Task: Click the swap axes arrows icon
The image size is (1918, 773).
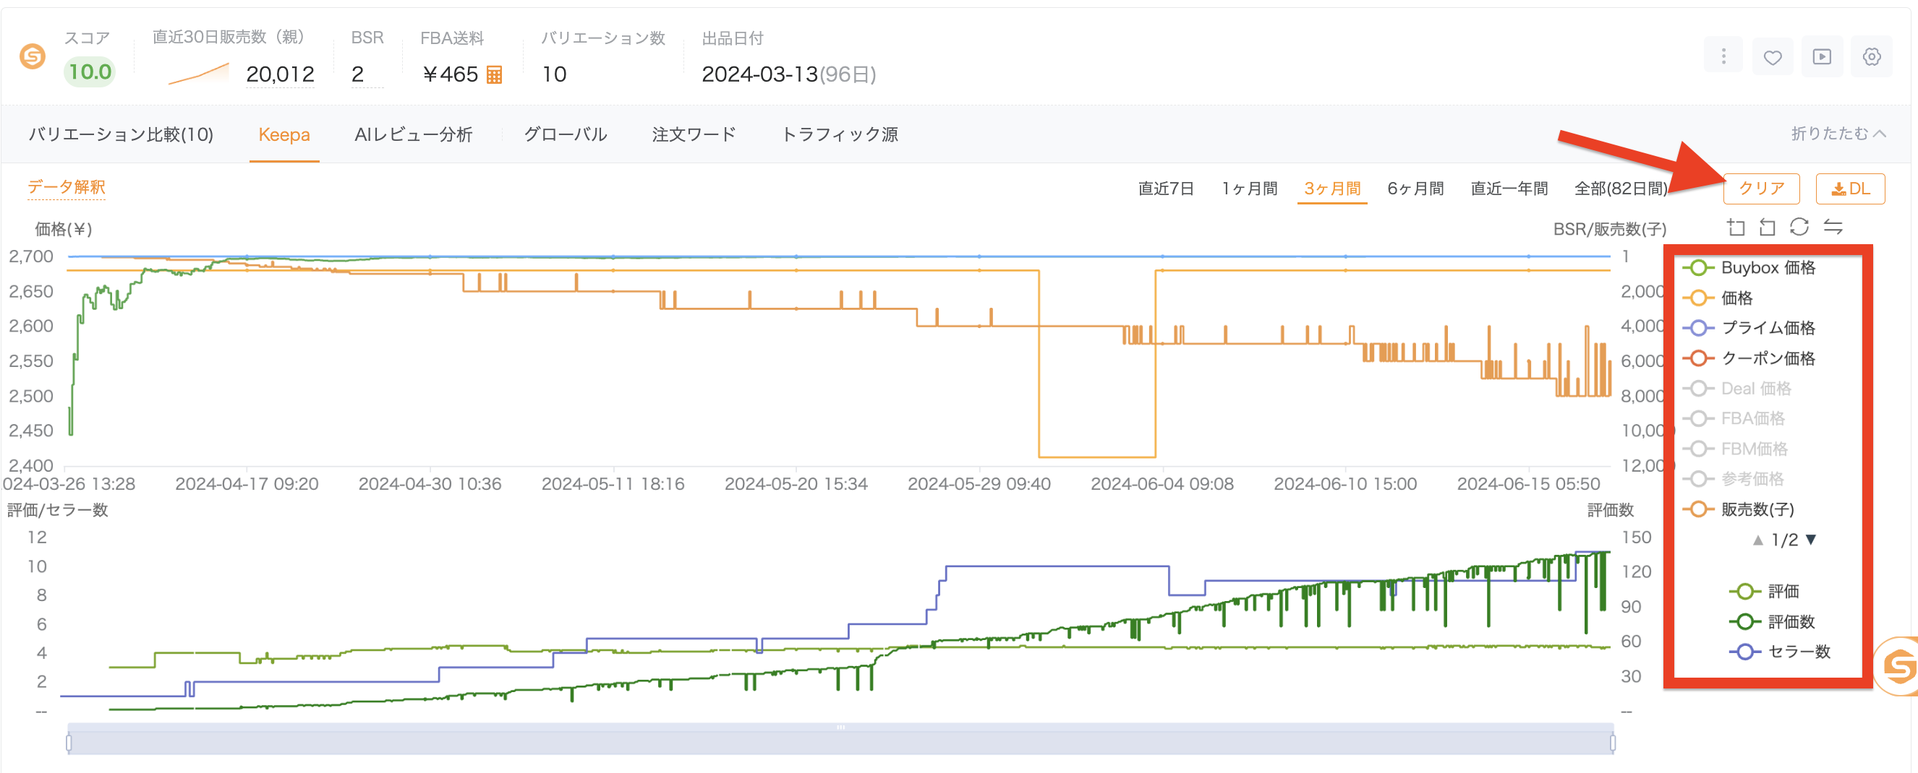Action: tap(1833, 227)
